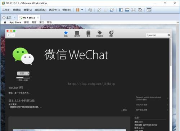Open dropdown arrow on the install button
Viewport: 180px width, 131px height.
(28, 73)
